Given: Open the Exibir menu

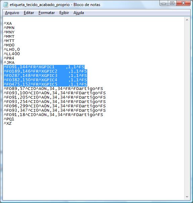Looking at the screenshot, I should (64, 13).
